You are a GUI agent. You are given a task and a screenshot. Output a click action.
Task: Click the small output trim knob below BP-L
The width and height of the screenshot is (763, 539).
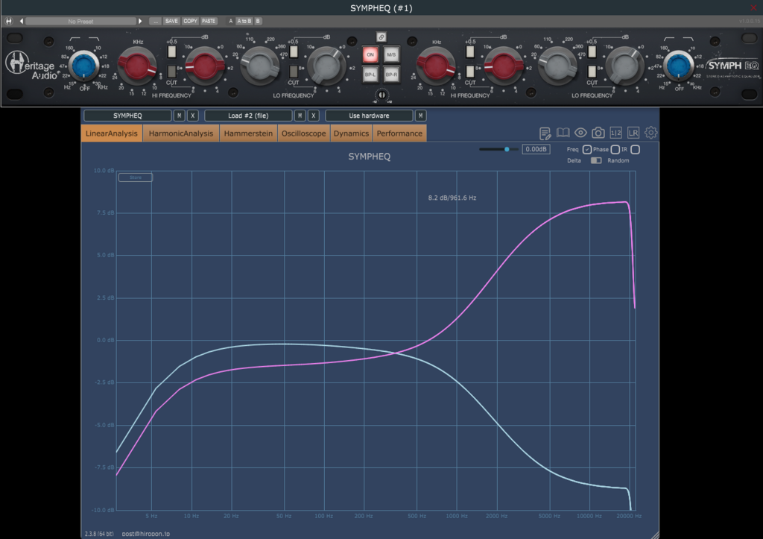(382, 95)
